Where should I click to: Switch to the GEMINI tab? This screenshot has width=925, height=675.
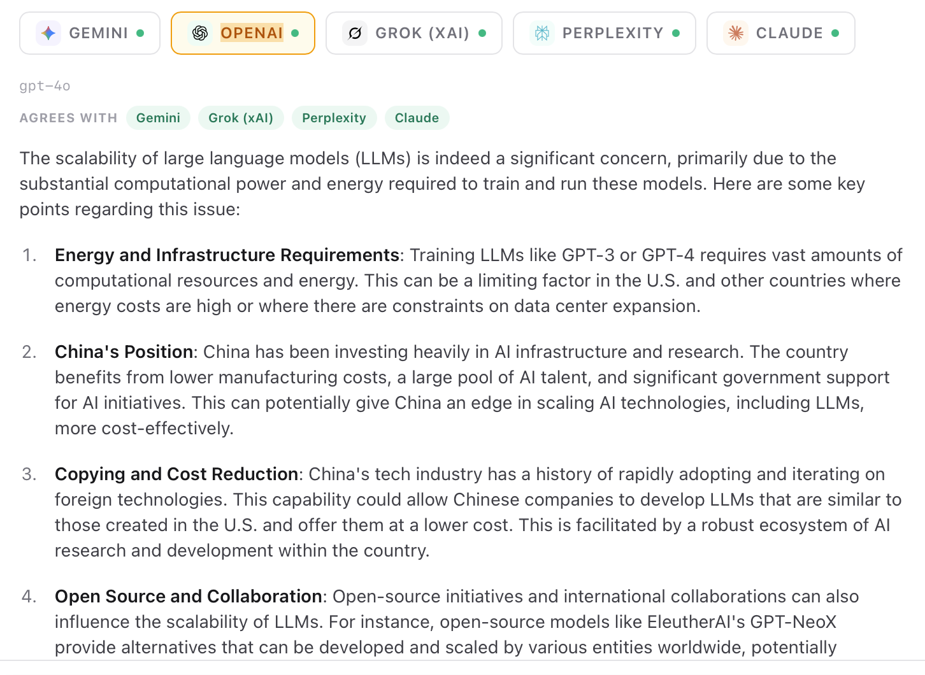[90, 33]
